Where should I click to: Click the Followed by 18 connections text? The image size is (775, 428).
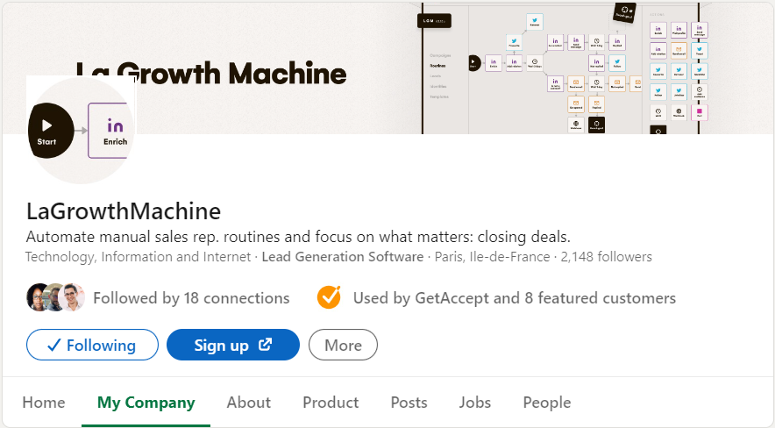(x=191, y=298)
